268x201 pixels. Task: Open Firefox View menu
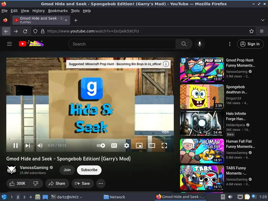pos(25,10)
